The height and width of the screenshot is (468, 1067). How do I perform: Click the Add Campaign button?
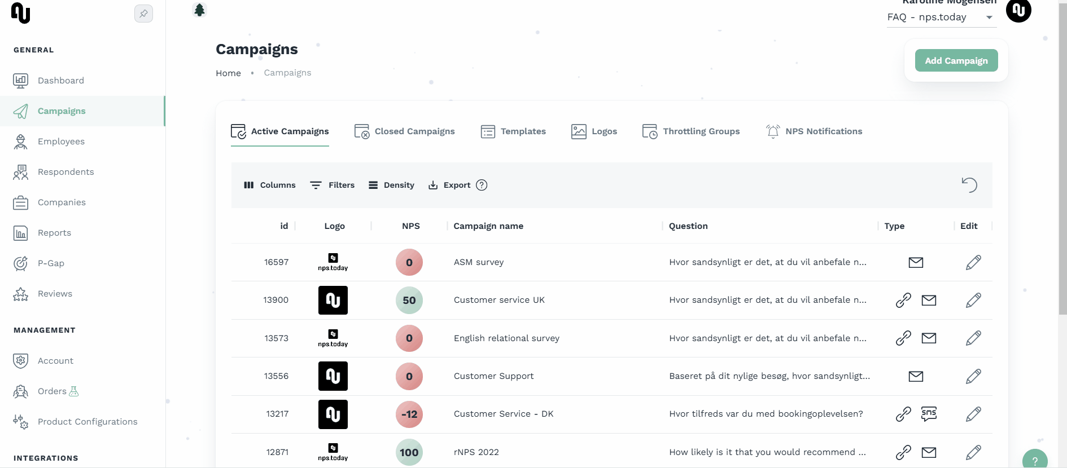click(956, 61)
